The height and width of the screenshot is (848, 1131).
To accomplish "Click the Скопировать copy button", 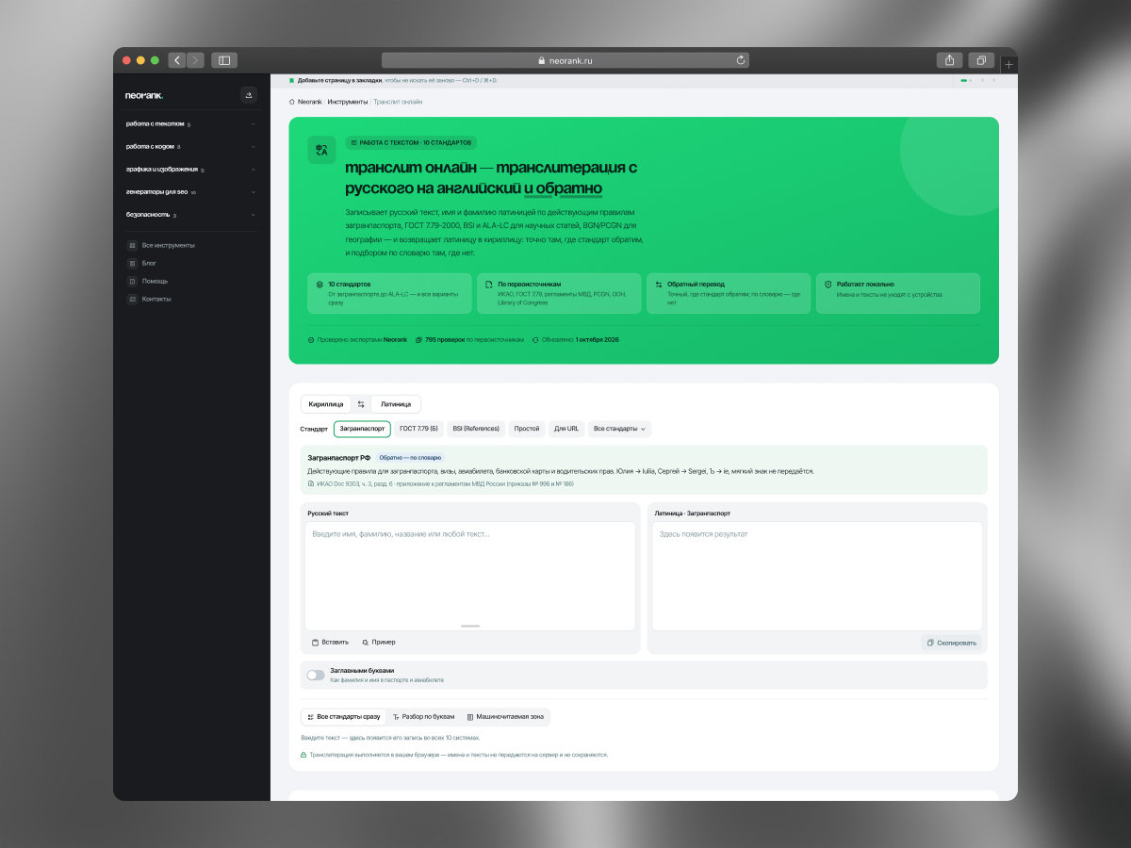I will coord(951,643).
